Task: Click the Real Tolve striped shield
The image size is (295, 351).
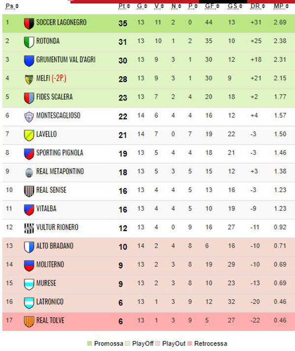Action: (29, 321)
